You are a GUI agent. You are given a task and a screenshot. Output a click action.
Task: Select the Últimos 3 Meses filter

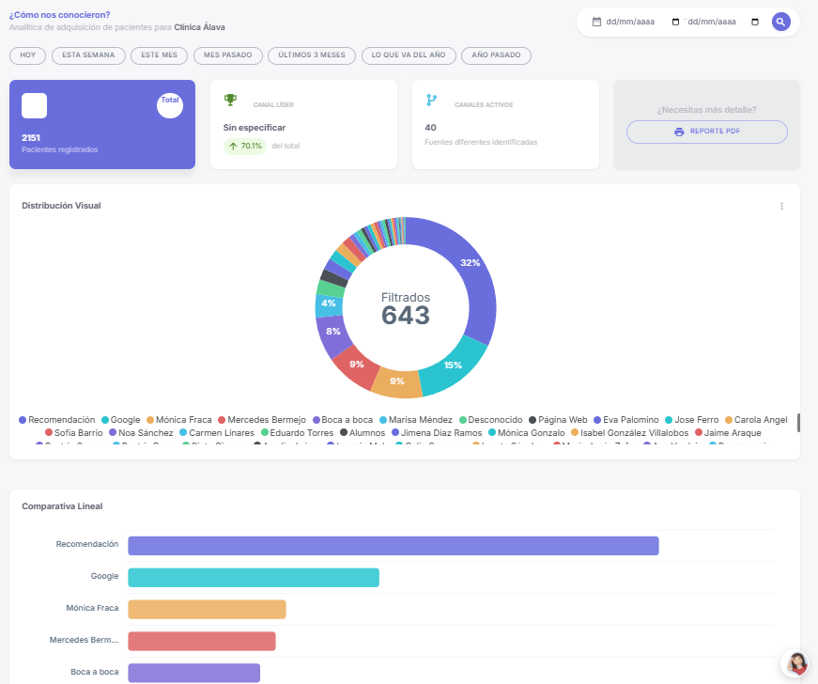coord(312,55)
